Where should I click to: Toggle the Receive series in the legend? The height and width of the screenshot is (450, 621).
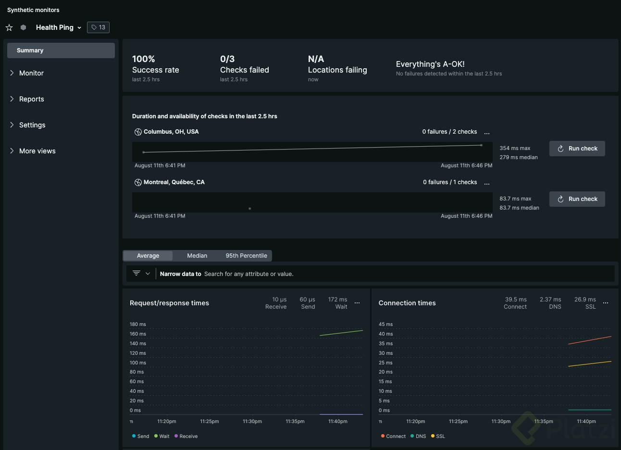tap(186, 437)
